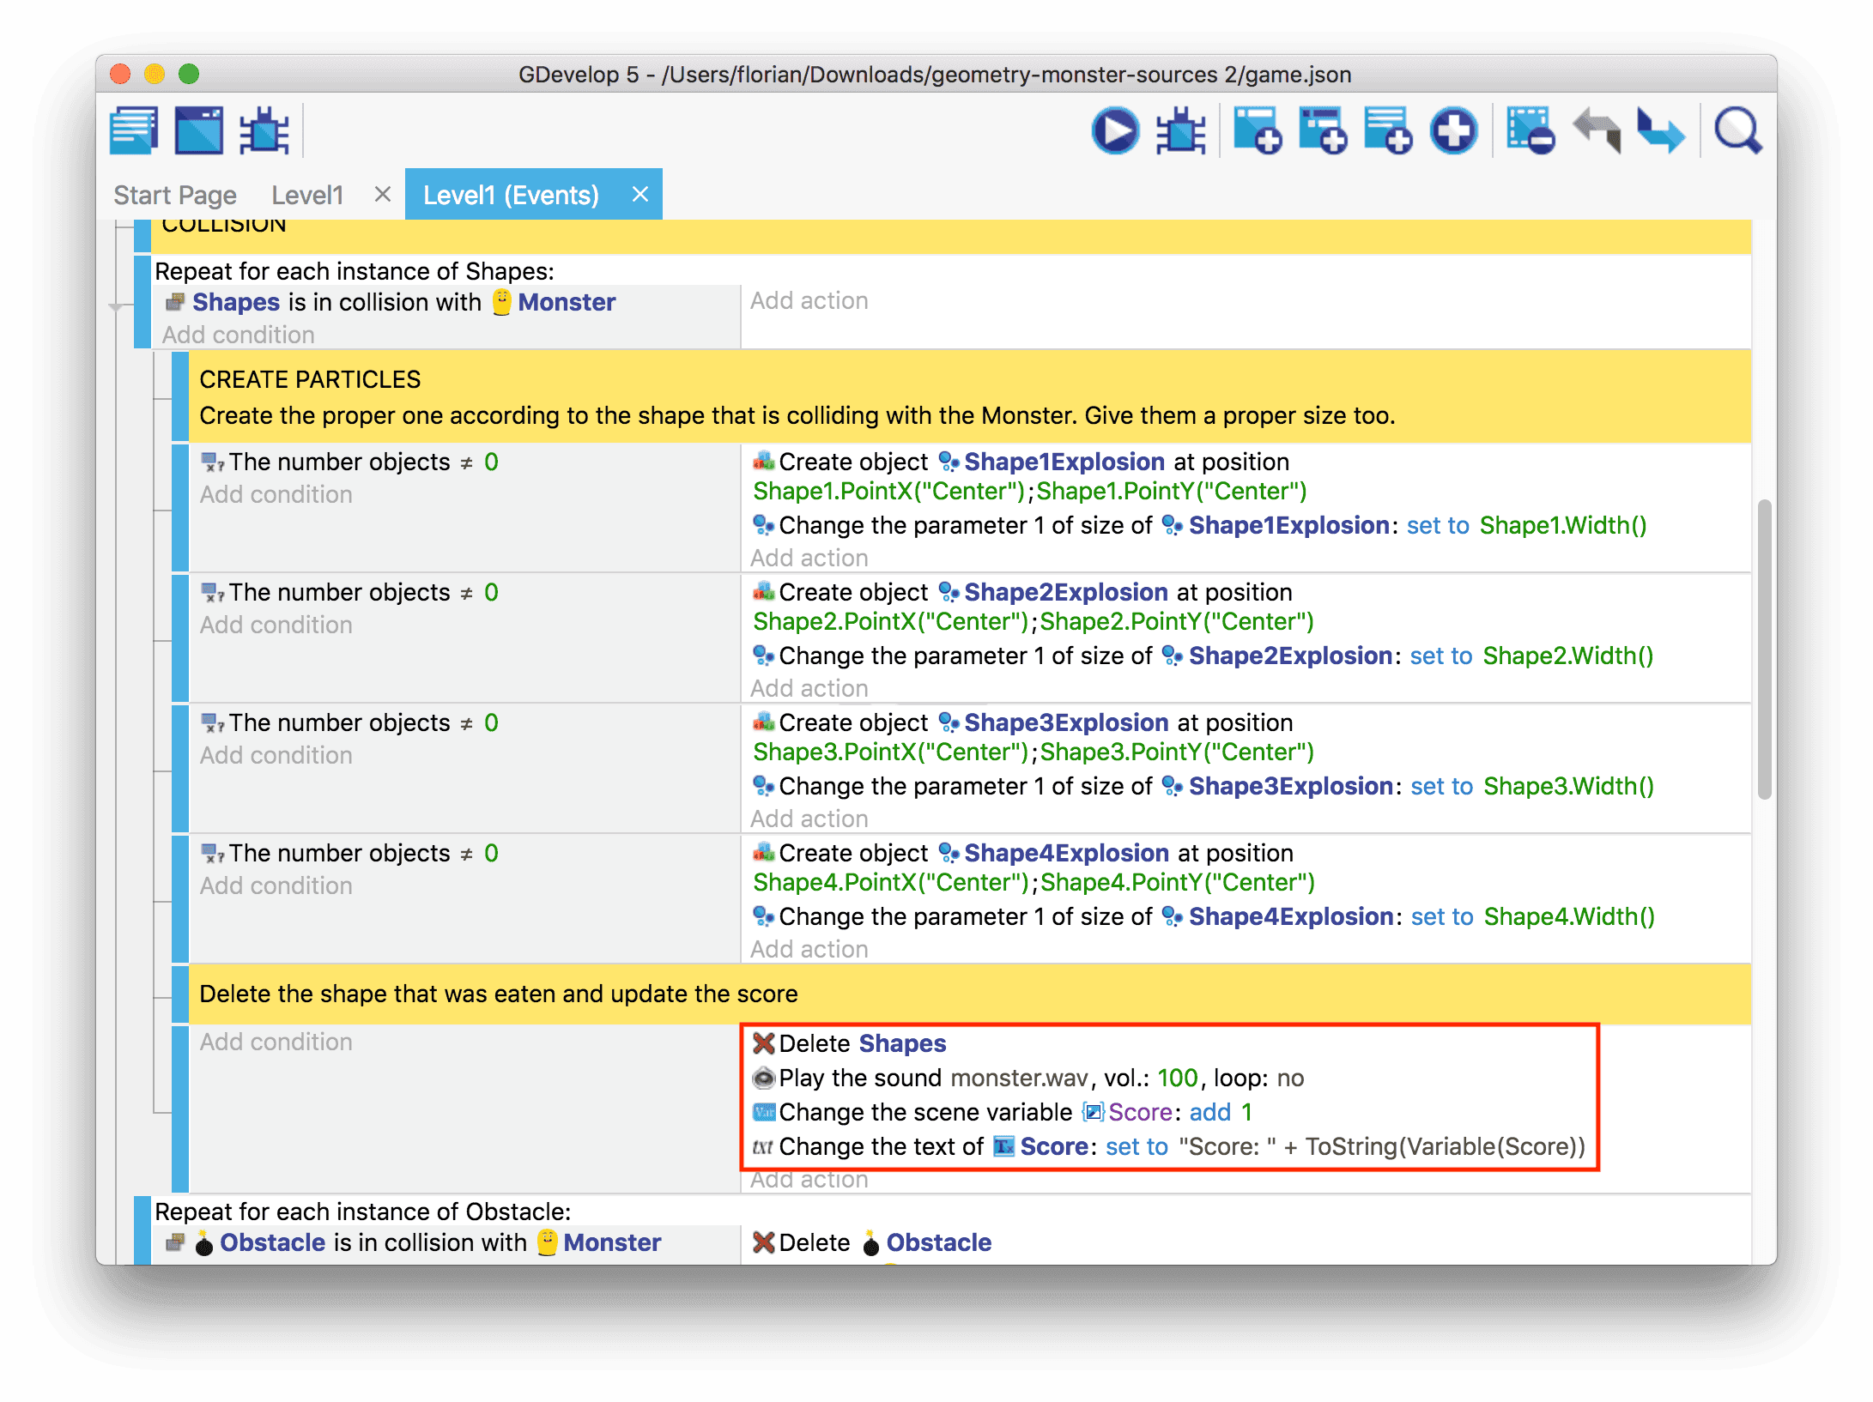Click the redo arrow icon
The height and width of the screenshot is (1402, 1873).
(x=1660, y=130)
